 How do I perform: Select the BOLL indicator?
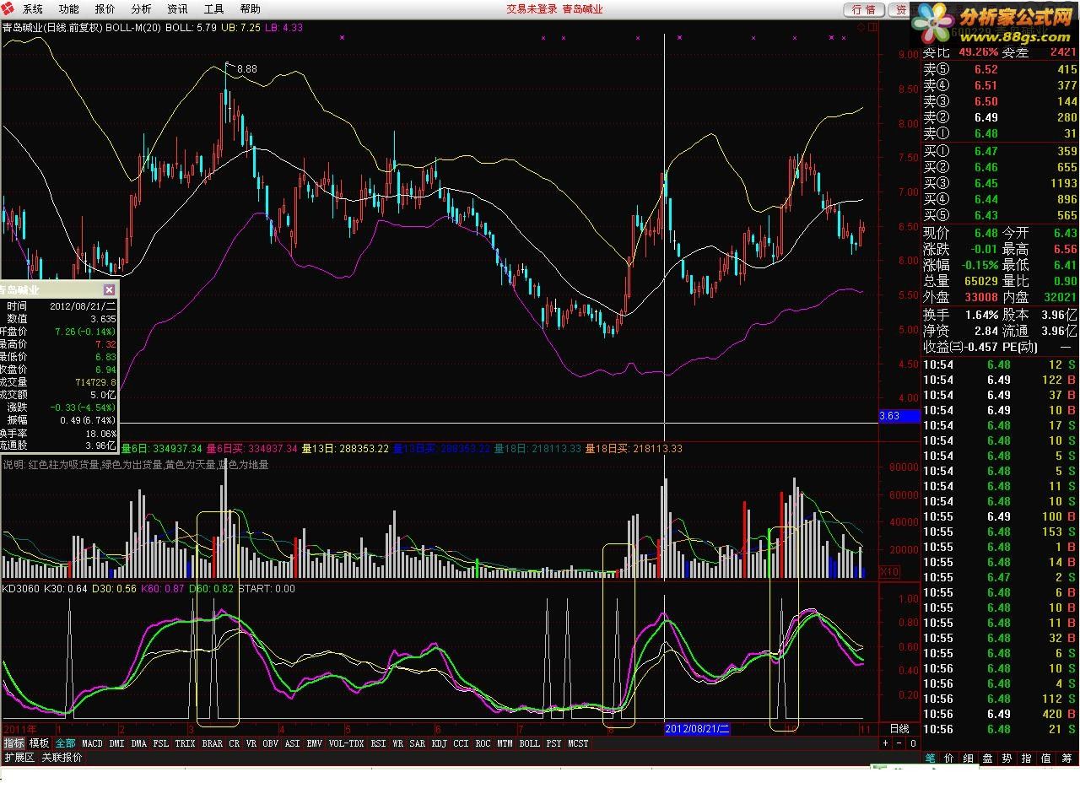point(530,743)
